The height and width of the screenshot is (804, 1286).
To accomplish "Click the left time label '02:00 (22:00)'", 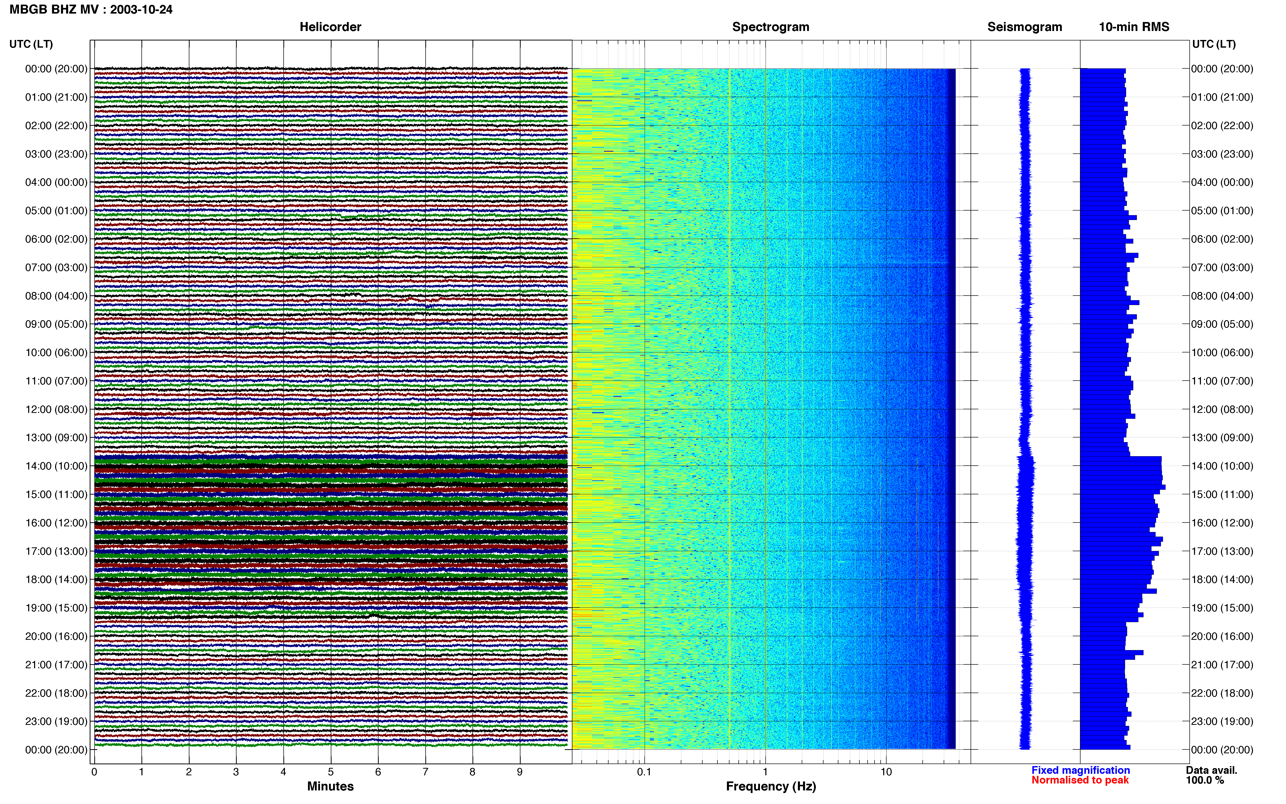I will point(56,126).
